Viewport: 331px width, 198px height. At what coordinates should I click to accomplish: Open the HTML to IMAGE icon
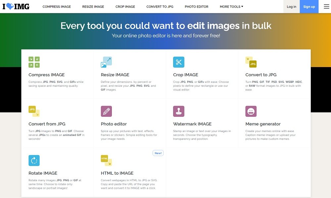[x=106, y=161]
